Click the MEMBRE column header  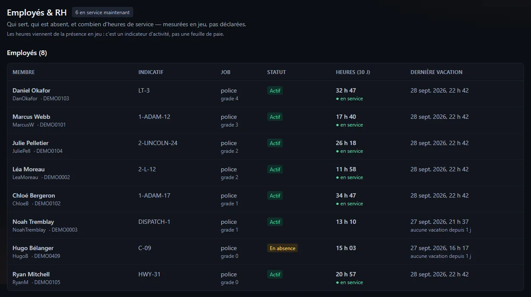(x=24, y=72)
